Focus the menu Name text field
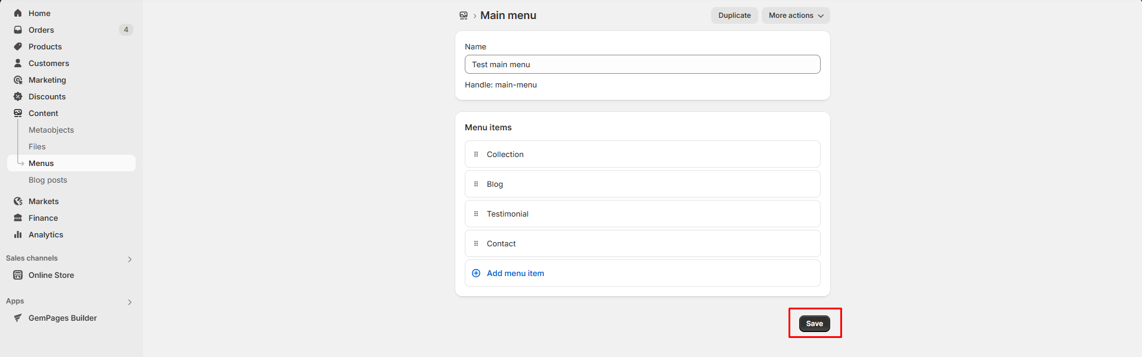Viewport: 1142px width, 357px height. pos(642,64)
